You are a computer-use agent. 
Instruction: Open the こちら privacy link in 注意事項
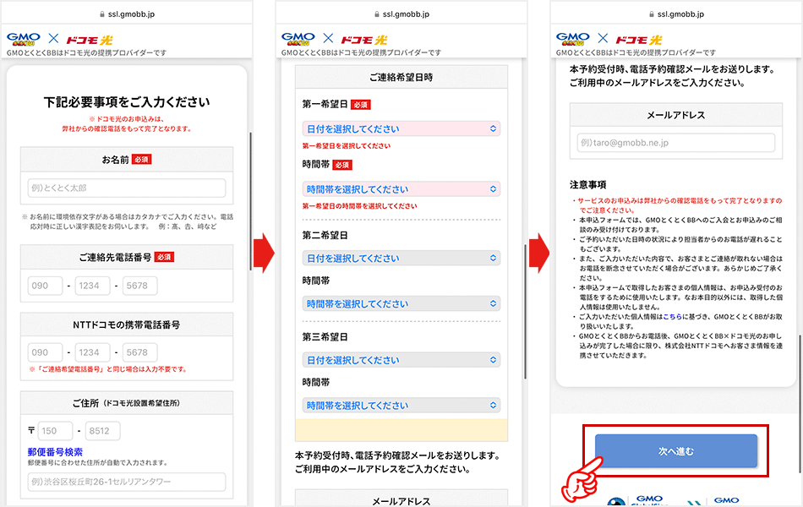pos(673,317)
